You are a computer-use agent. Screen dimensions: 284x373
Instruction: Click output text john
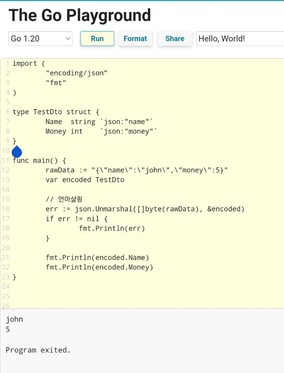click(14, 320)
